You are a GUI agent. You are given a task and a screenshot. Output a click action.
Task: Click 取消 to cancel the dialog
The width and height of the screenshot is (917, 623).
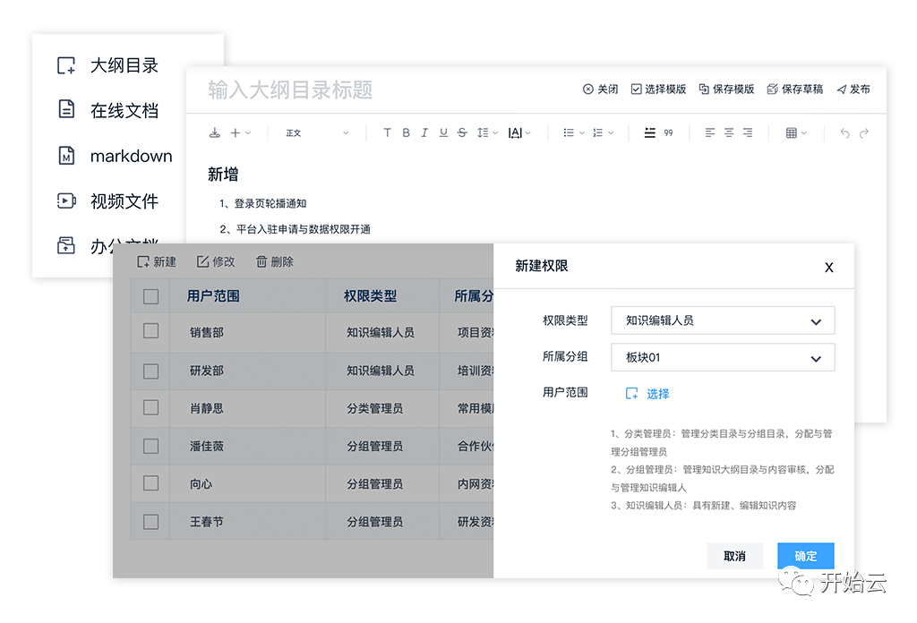734,556
